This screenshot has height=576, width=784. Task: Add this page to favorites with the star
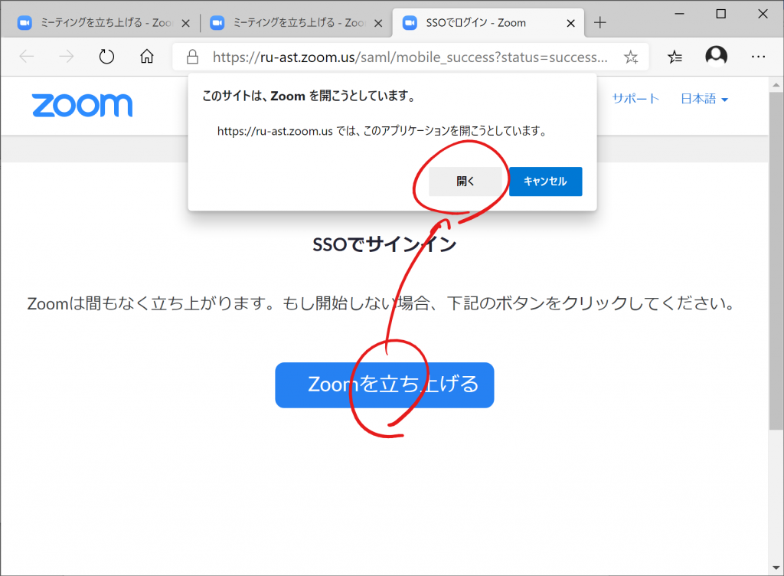click(631, 57)
